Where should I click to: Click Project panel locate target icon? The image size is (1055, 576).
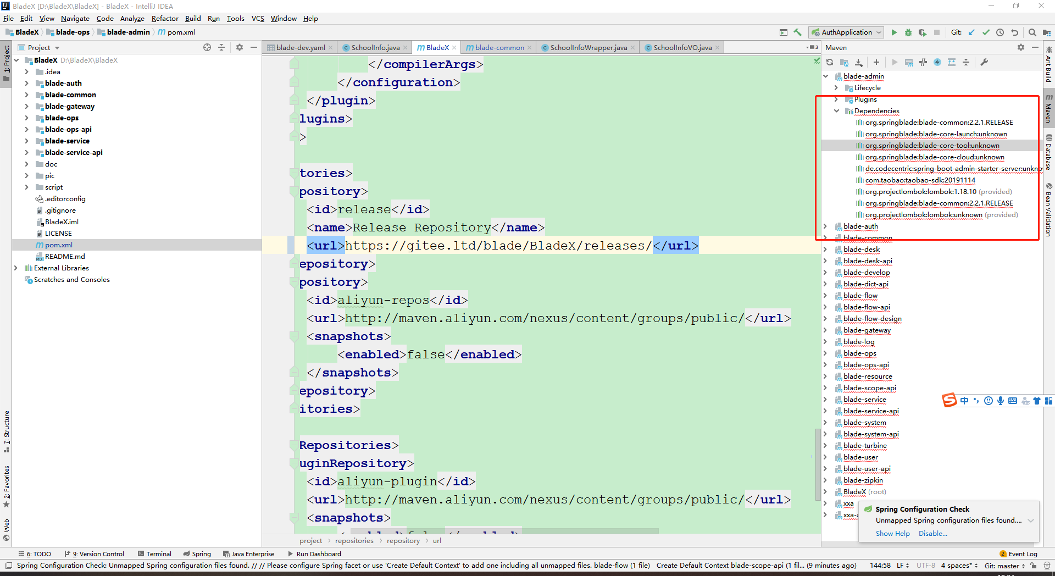207,47
